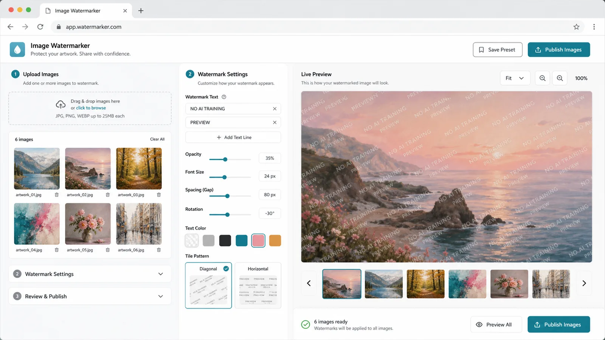605x340 pixels.
Task: Click the green images-ready check icon
Action: click(x=306, y=325)
